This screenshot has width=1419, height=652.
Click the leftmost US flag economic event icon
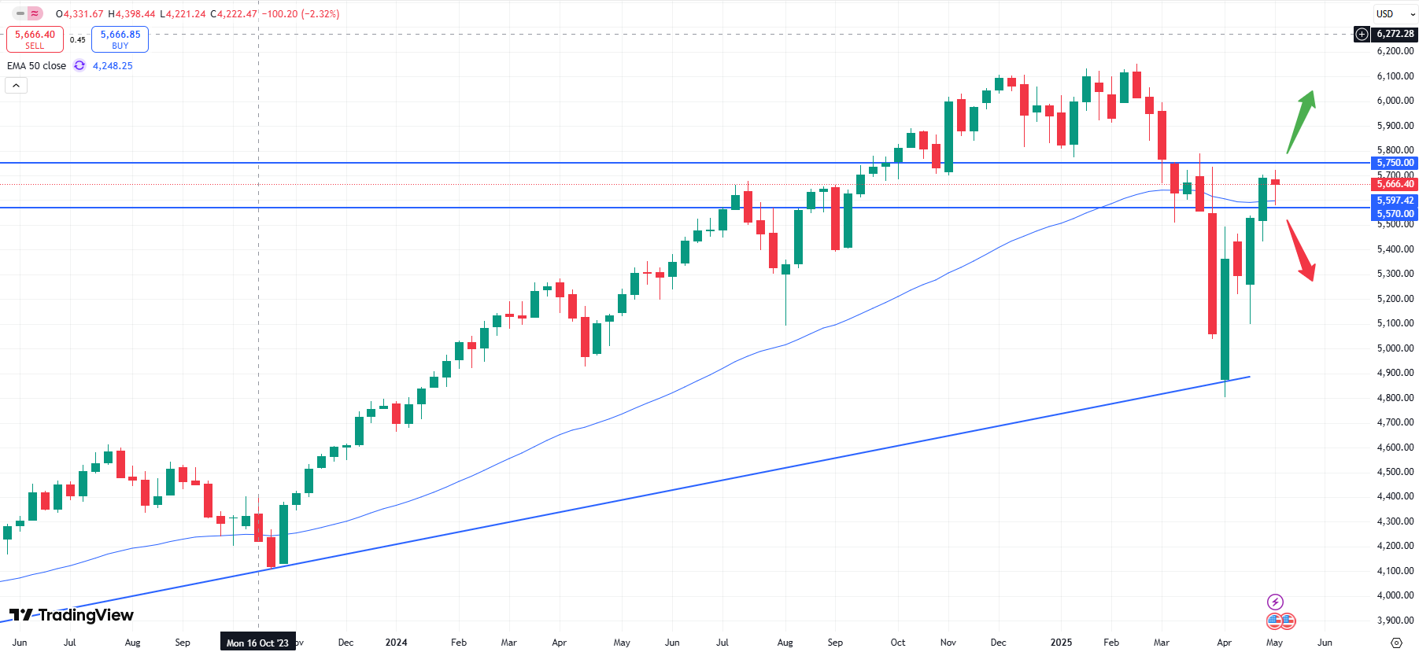1274,621
